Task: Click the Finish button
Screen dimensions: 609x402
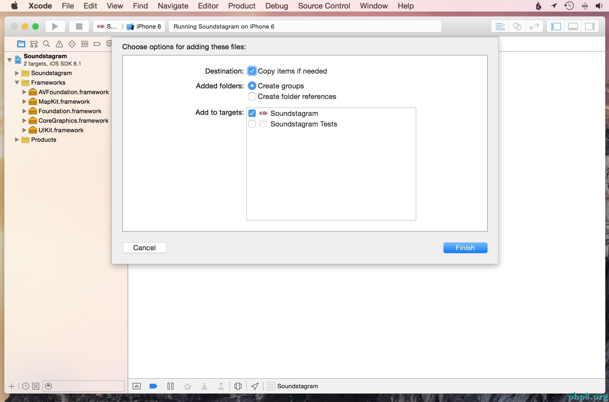Action: [x=465, y=248]
